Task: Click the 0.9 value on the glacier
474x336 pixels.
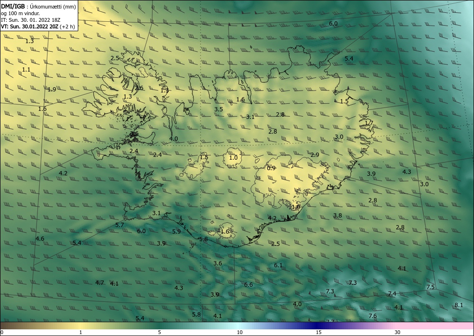Action: (272, 168)
